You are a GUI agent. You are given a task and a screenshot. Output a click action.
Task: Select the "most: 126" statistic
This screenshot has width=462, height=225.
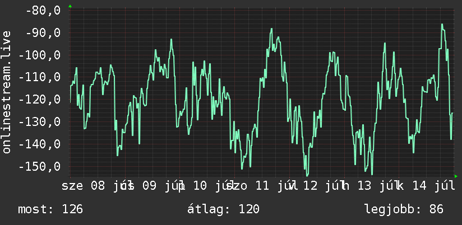click(50, 209)
